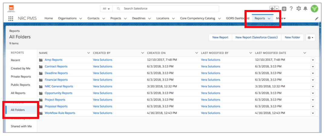Sort by the Name column header
Screen dimensions: 326x137
(x=43, y=53)
